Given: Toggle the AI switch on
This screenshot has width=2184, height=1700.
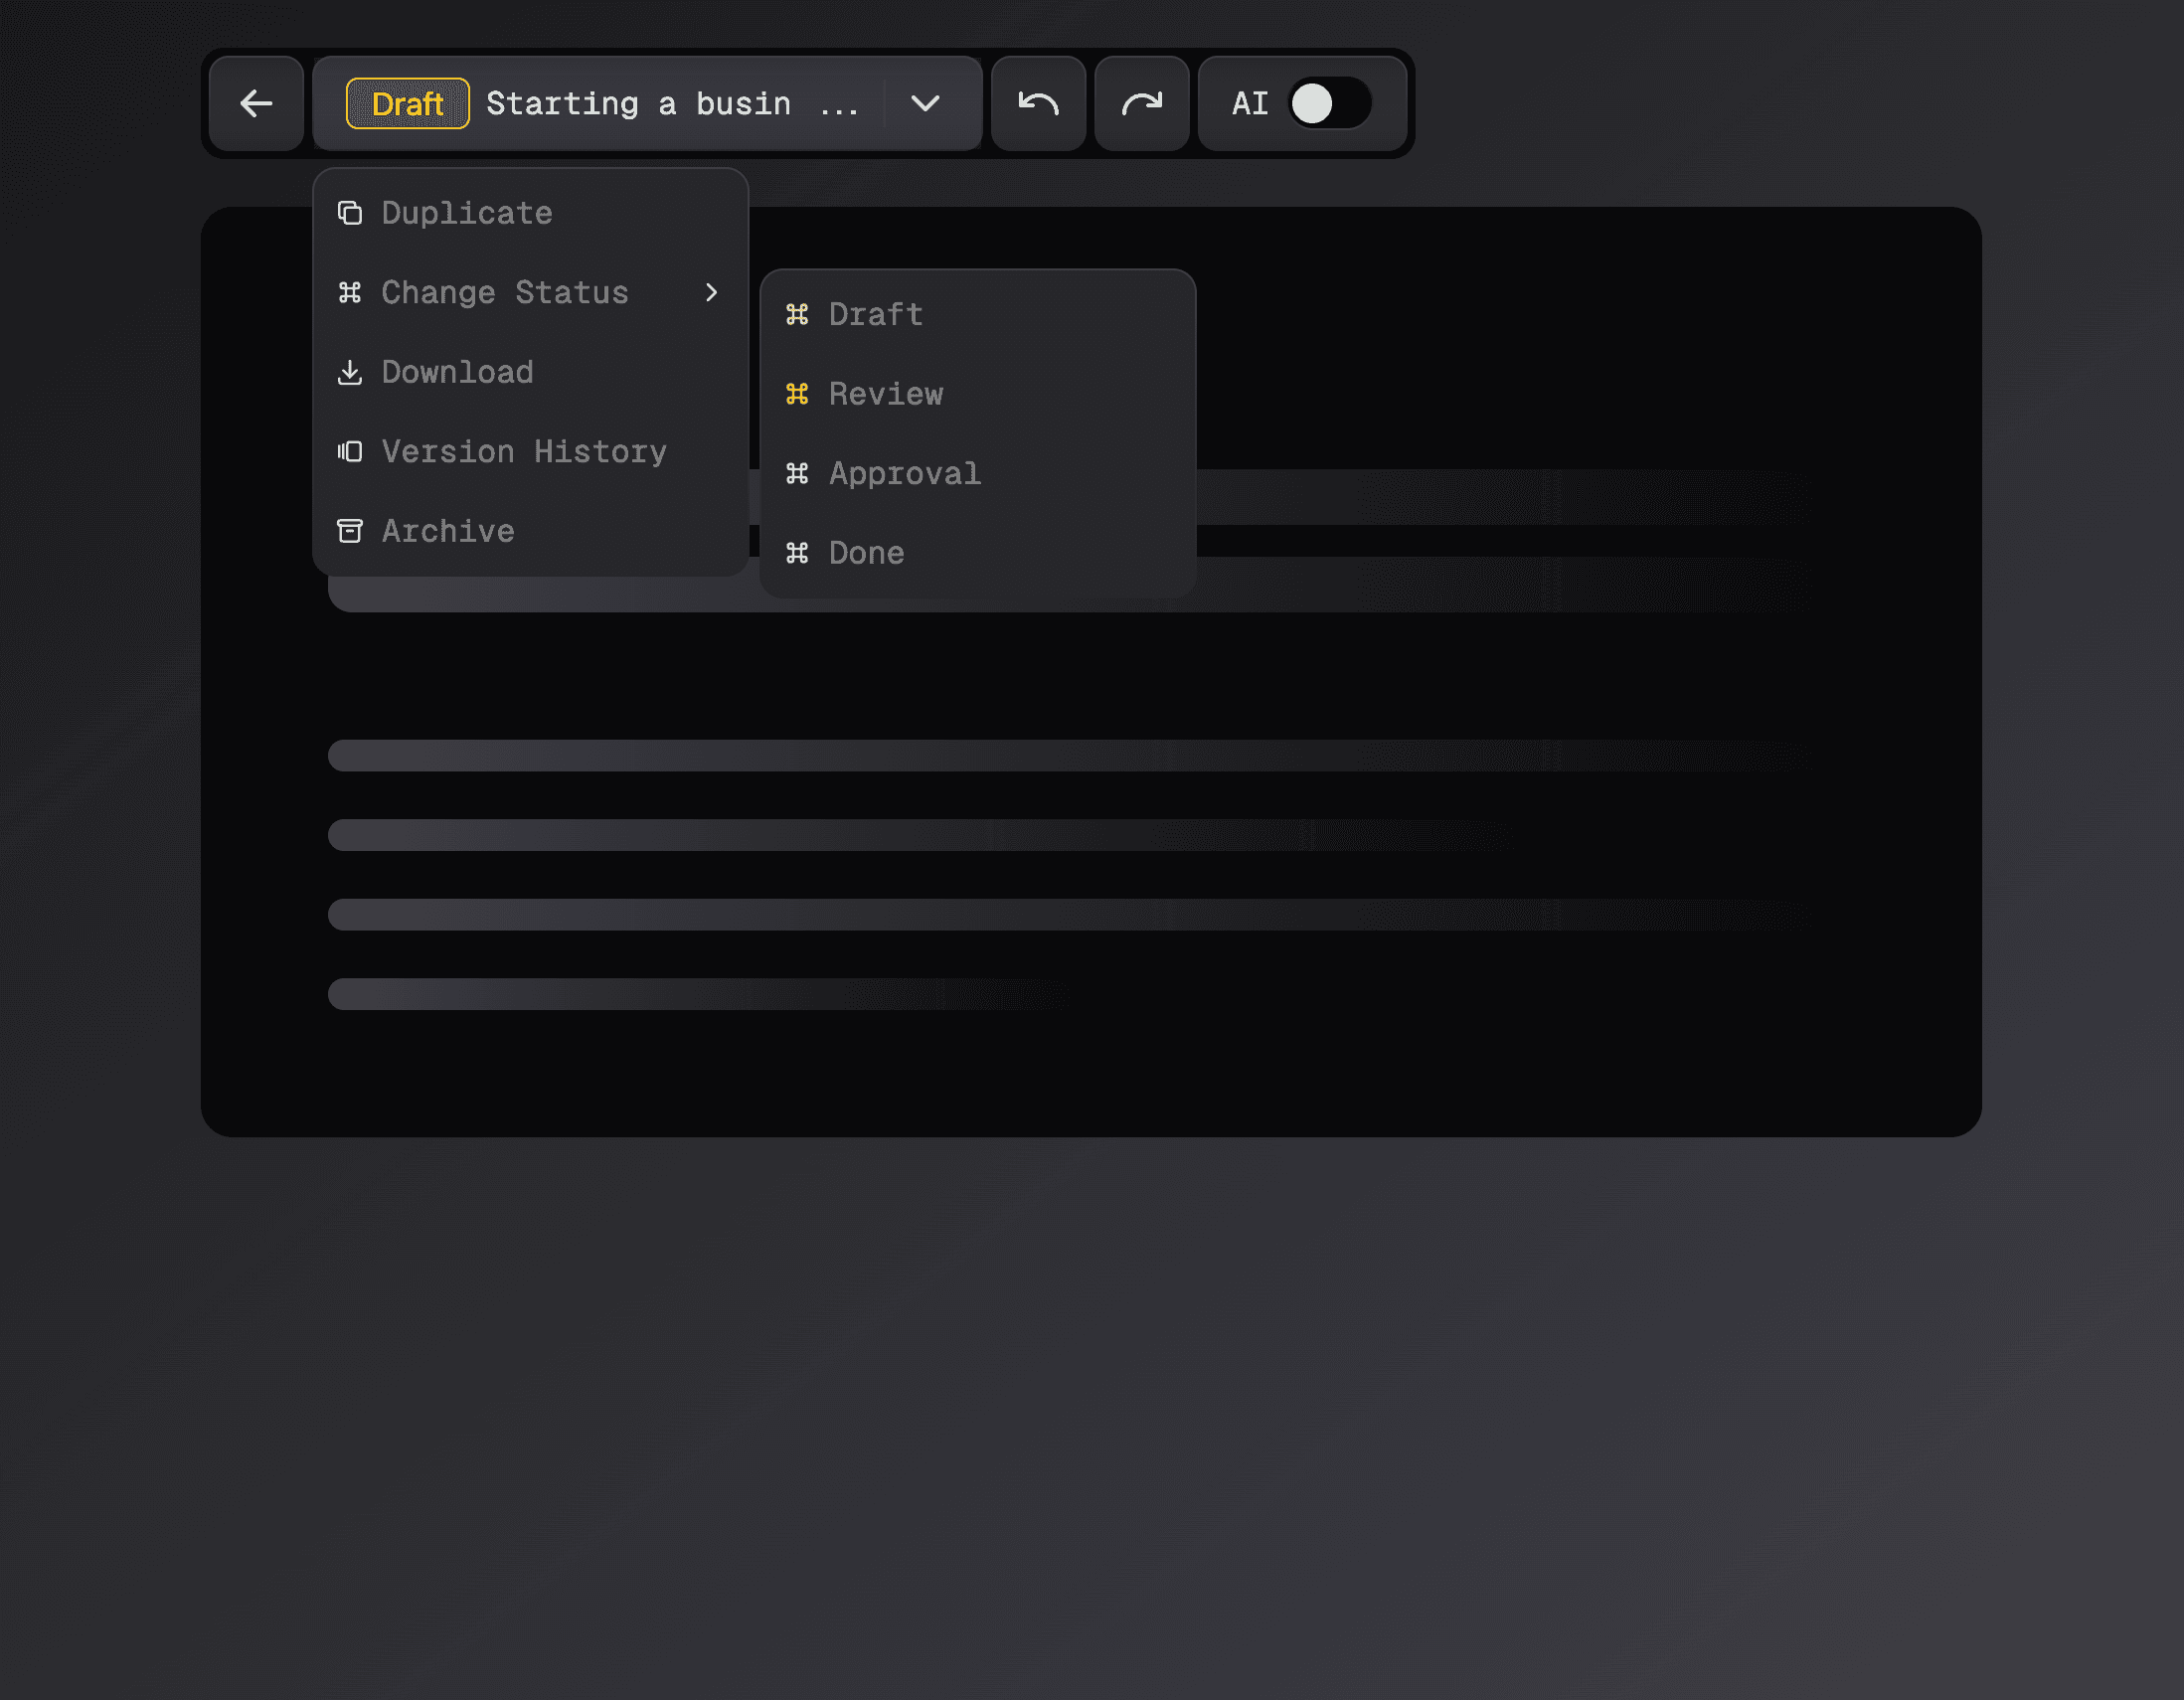Looking at the screenshot, I should [1329, 103].
